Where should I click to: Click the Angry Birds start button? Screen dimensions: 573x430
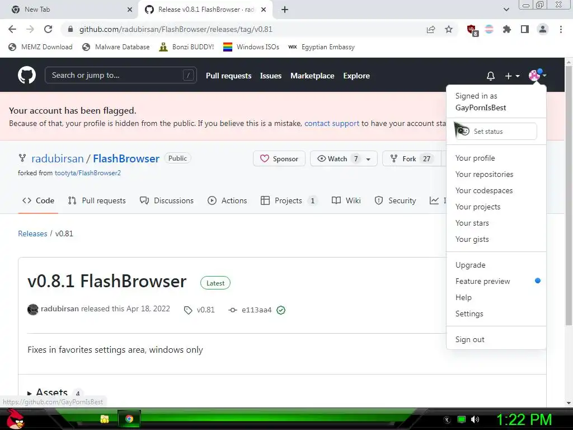(x=15, y=418)
